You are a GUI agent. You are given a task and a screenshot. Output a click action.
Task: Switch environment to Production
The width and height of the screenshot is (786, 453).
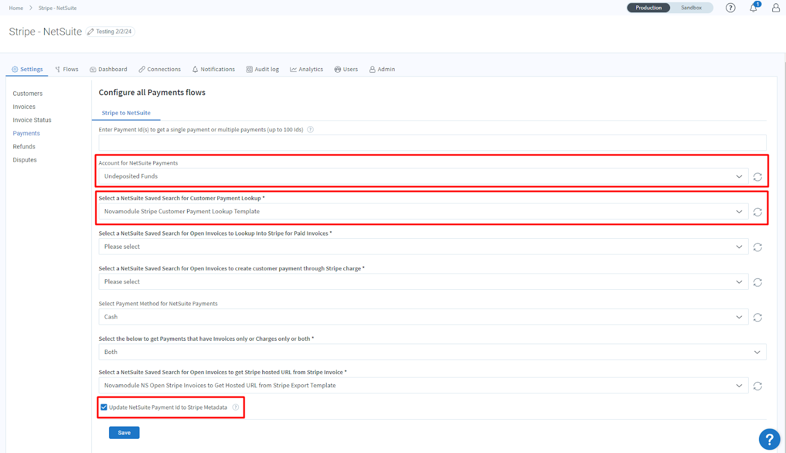[648, 8]
